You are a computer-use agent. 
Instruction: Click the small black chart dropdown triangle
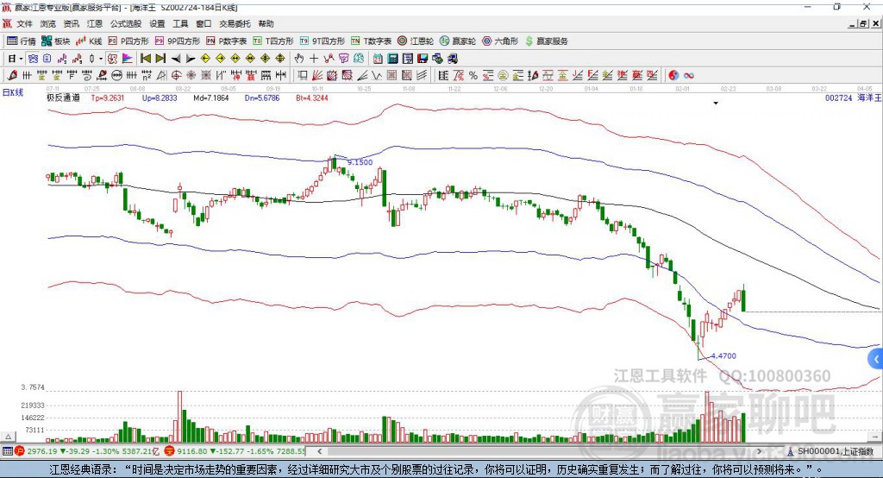pos(716,104)
